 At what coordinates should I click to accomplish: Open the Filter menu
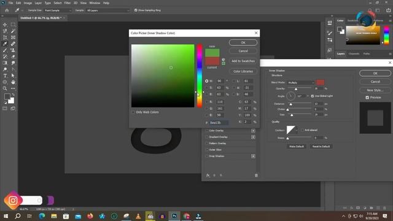[x=68, y=3]
